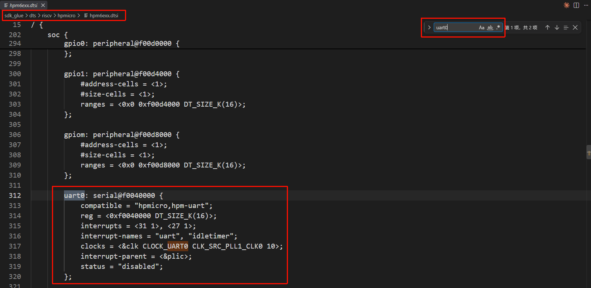Open the hpmicro breadcrumb folder
This screenshot has width=591, height=288.
coord(66,15)
